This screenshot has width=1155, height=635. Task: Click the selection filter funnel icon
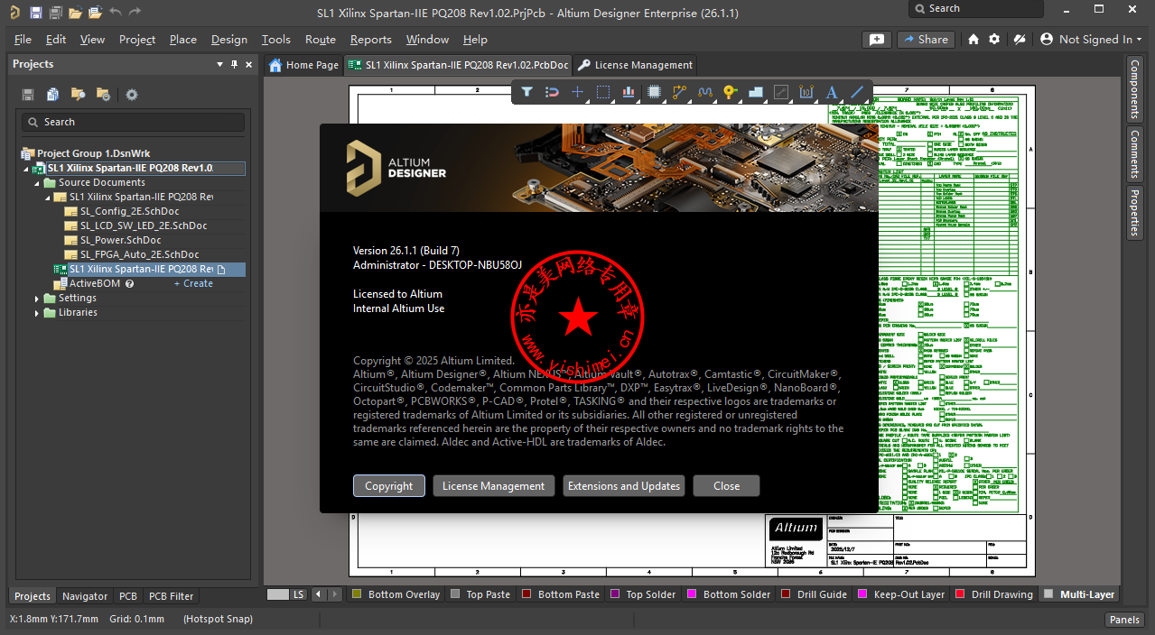coord(526,92)
